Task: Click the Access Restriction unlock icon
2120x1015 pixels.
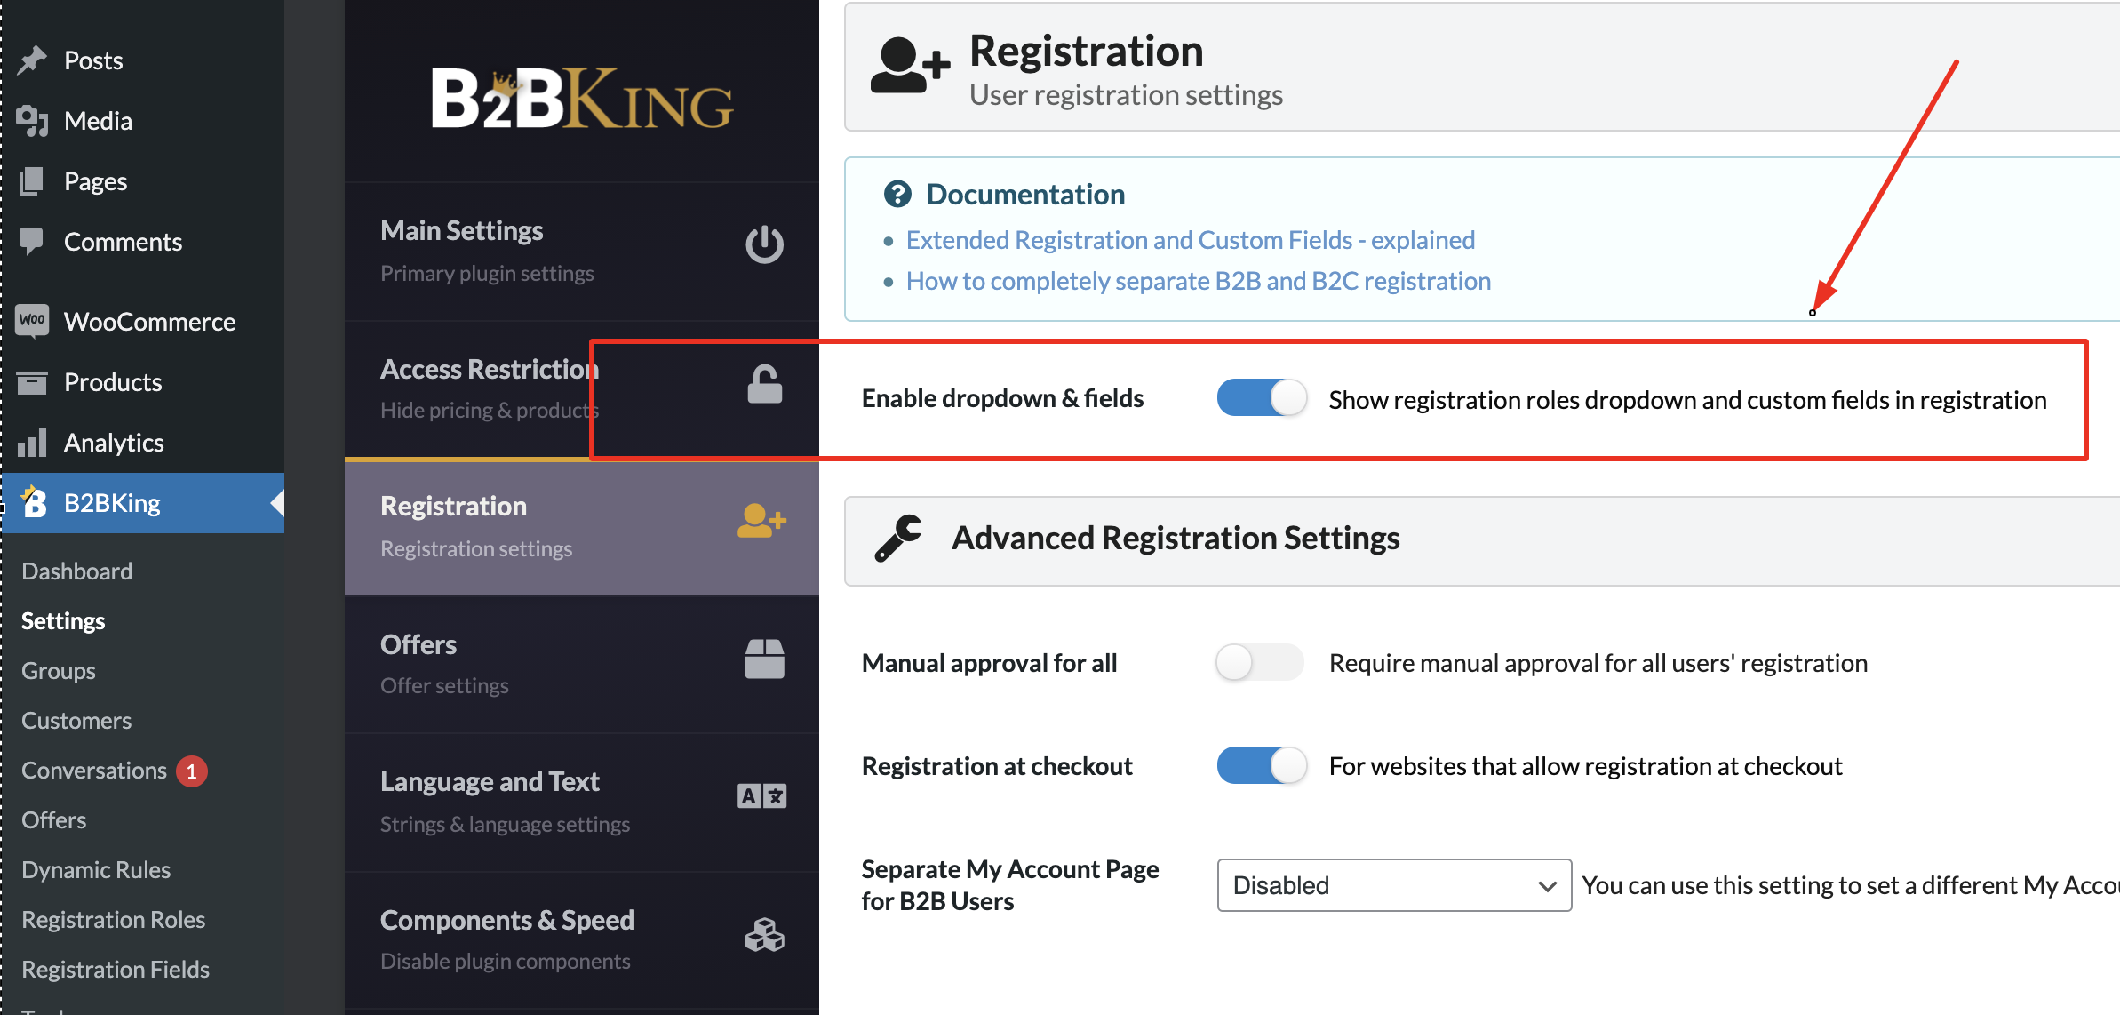Action: 764,384
